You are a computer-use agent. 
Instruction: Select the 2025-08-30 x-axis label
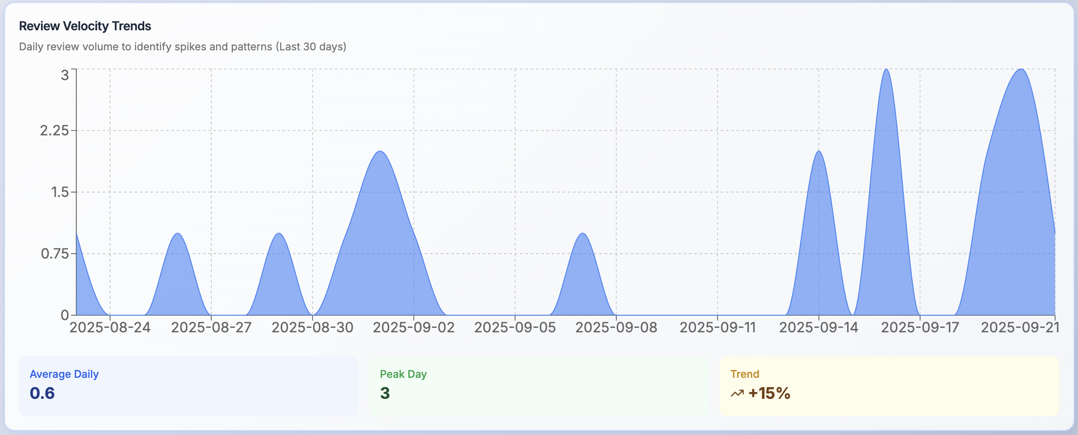tap(313, 327)
